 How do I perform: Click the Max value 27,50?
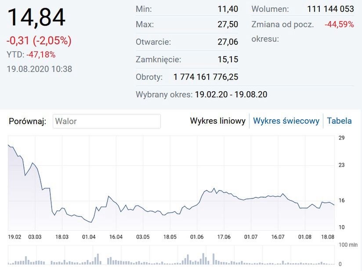coord(228,25)
